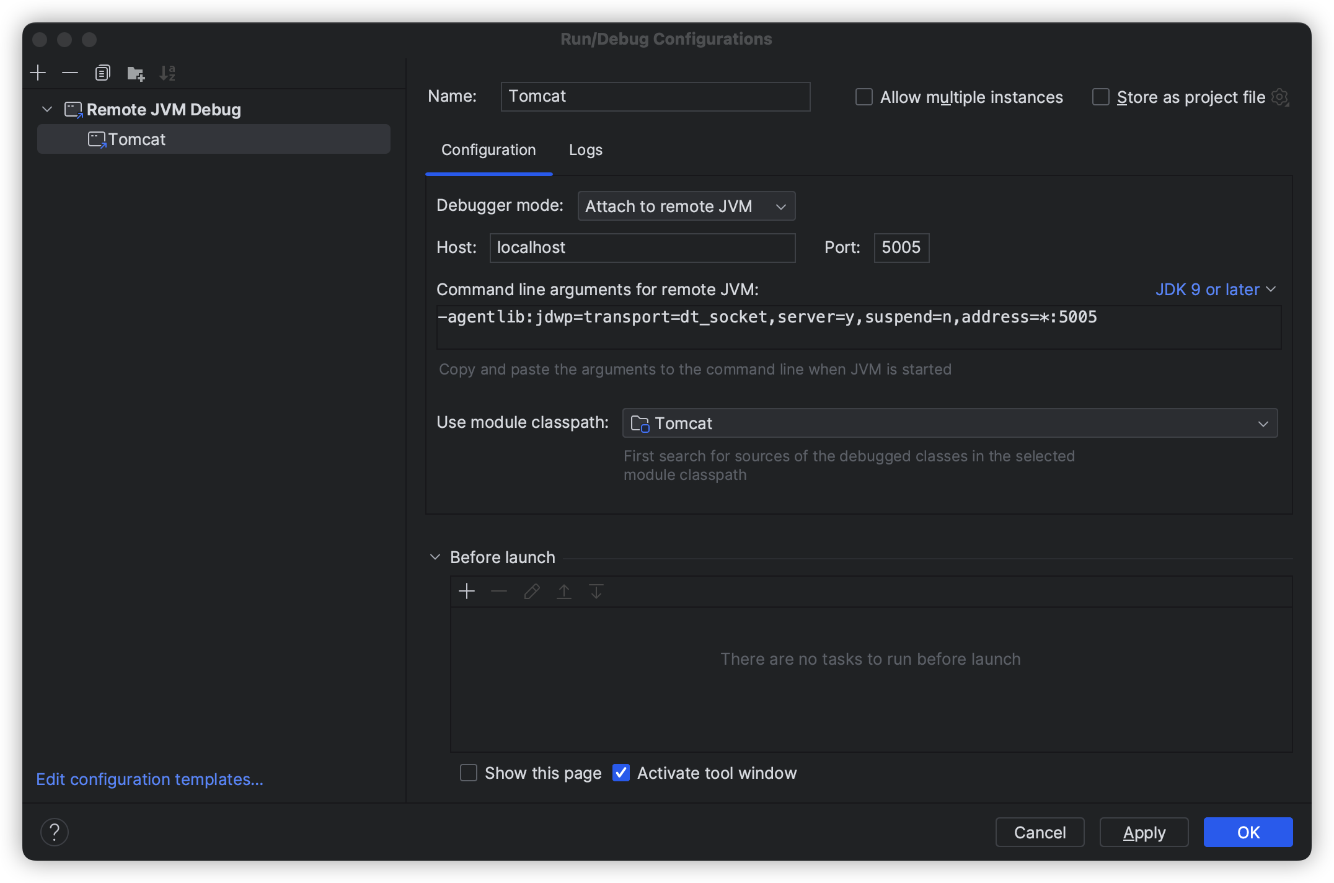
Task: Sort configurations alphabetically
Action: (167, 73)
